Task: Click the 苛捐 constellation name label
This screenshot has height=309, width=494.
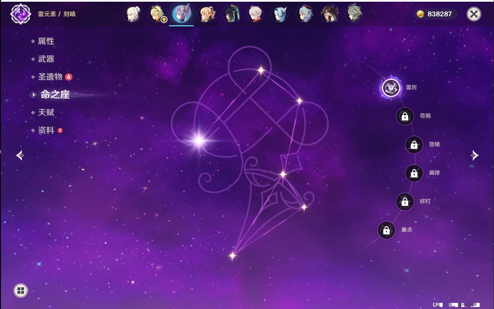Action: click(x=425, y=116)
